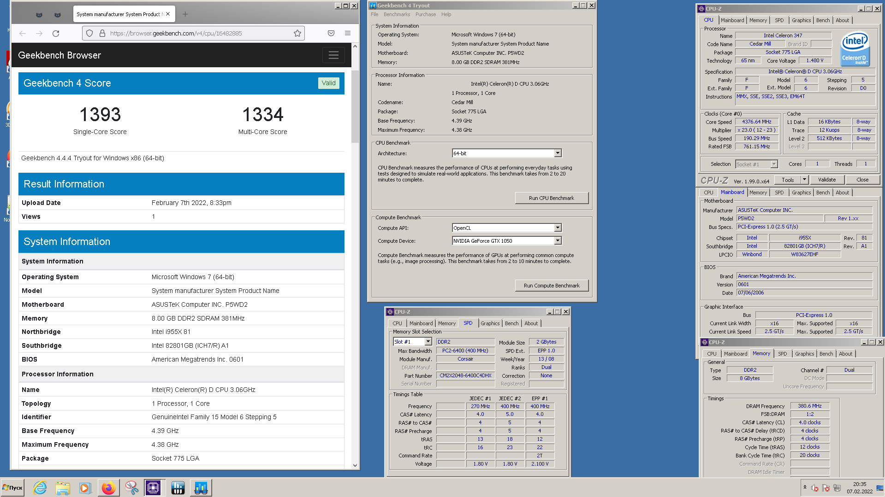Click the Show Desktop tray button
Screen dimensions: 885x497
[880, 488]
